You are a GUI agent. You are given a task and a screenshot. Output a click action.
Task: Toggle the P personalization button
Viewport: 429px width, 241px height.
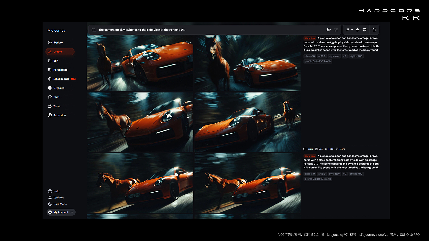(x=348, y=30)
